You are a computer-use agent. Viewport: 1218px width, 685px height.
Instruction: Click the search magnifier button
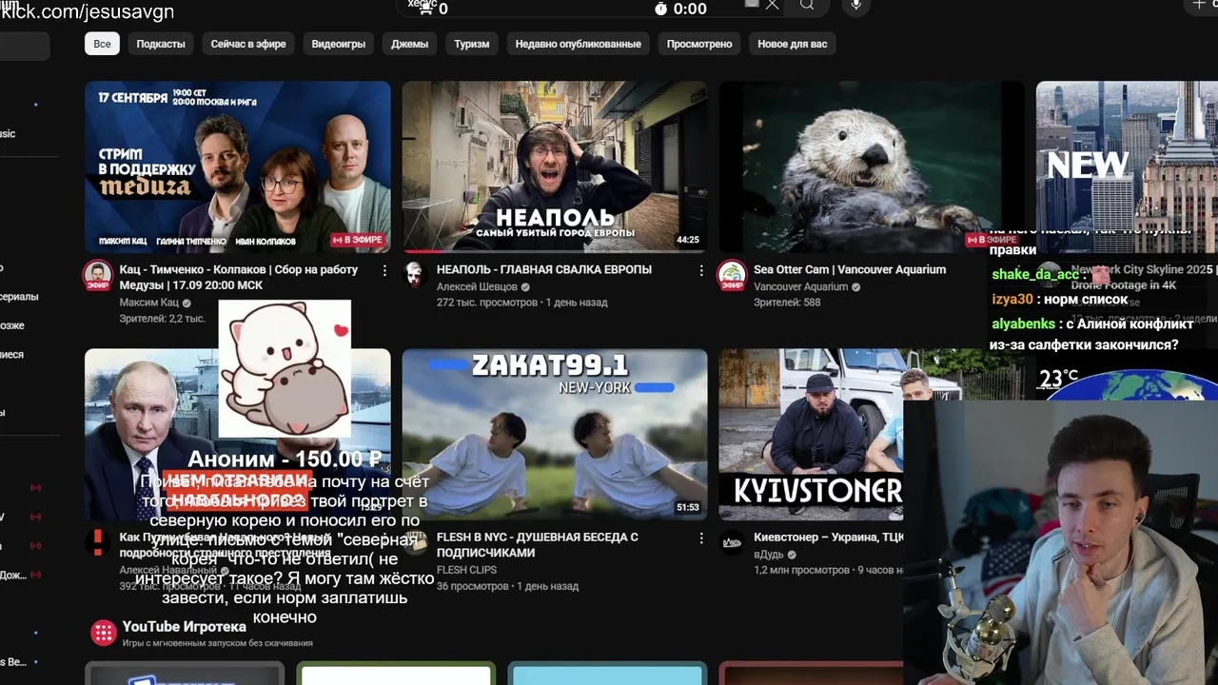pyautogui.click(x=807, y=6)
